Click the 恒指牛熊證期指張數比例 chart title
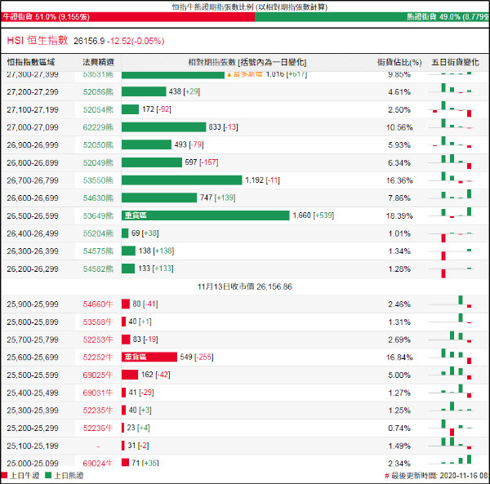Image resolution: width=490 pixels, height=484 pixels. (x=250, y=7)
